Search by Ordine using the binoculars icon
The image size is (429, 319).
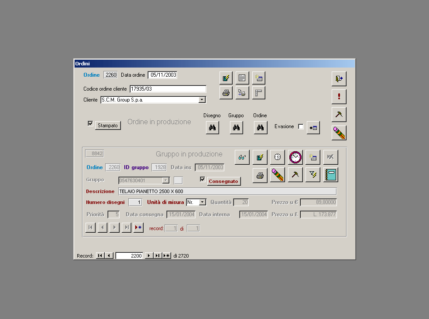[261, 128]
